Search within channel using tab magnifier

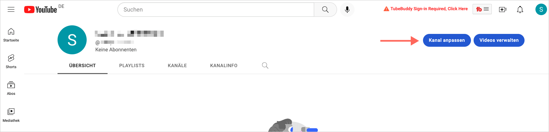pyautogui.click(x=265, y=66)
